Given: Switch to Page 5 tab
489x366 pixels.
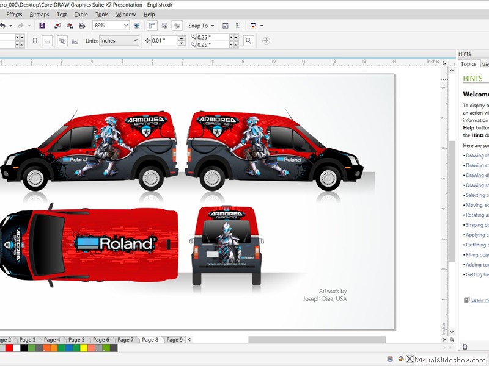Looking at the screenshot, I should (76, 340).
